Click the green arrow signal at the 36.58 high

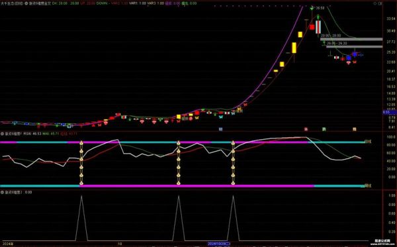coord(312,9)
